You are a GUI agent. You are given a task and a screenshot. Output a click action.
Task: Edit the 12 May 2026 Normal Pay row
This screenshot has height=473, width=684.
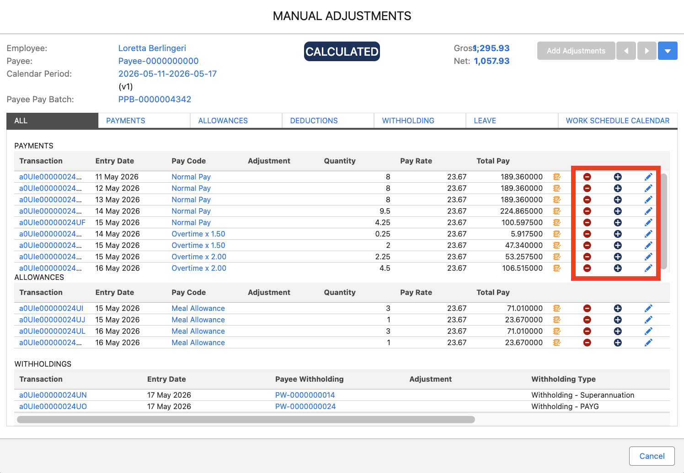[x=648, y=188]
